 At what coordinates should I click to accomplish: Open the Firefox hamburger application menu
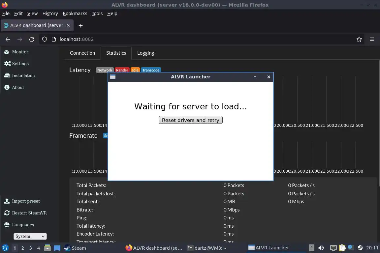(372, 39)
